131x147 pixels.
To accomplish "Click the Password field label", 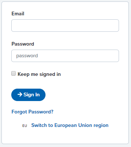I will pyautogui.click(x=23, y=44).
